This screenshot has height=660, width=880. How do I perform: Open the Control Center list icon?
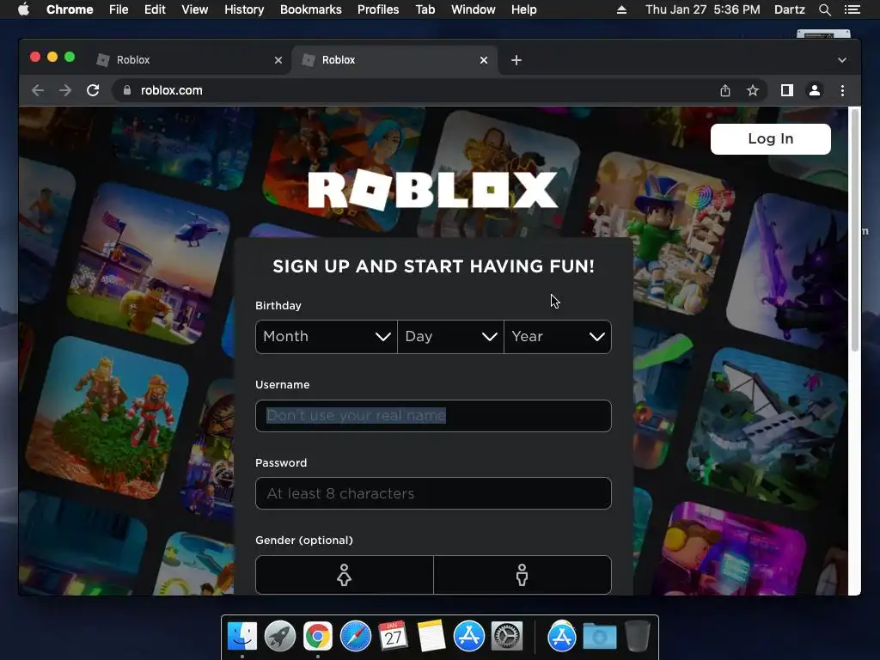pos(852,9)
